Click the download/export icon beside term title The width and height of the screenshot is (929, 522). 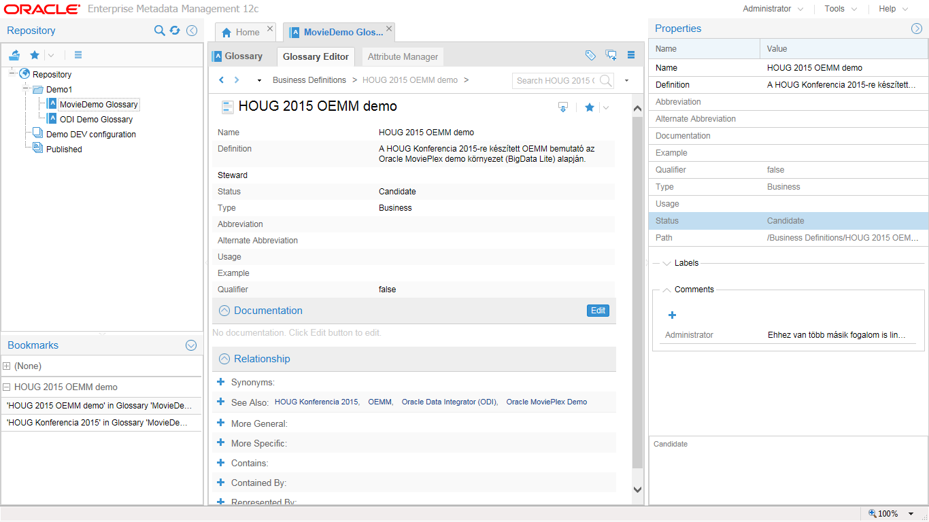562,107
